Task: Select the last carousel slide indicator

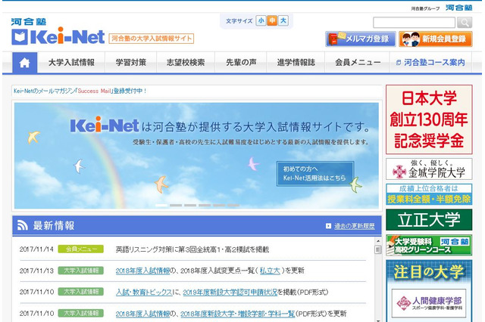Action: coord(233,205)
